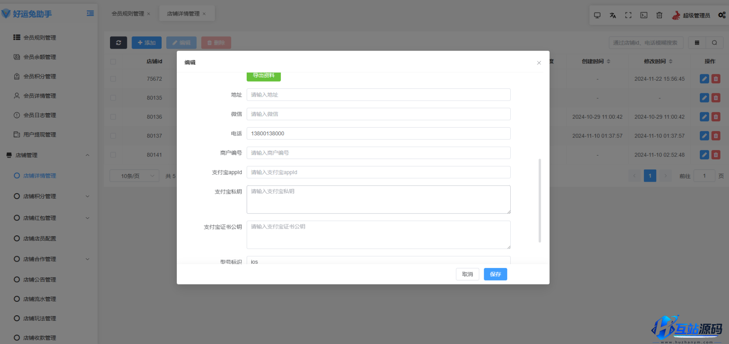The image size is (729, 344).
Task: Delete the shop 80135 row
Action: click(716, 98)
